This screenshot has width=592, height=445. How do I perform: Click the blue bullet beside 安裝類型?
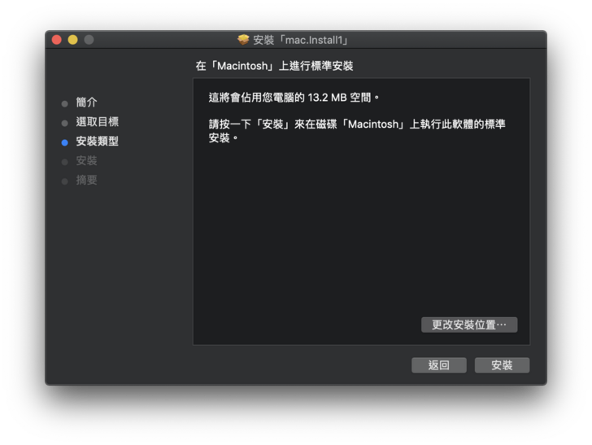tap(64, 142)
